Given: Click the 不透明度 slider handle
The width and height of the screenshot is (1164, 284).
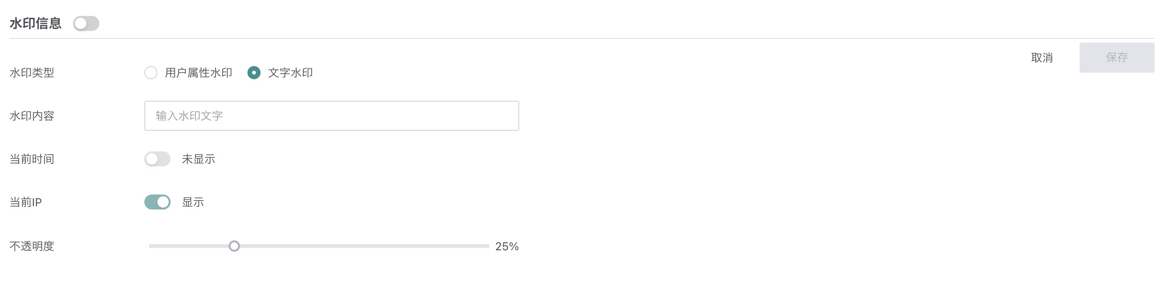Looking at the screenshot, I should click(x=234, y=246).
